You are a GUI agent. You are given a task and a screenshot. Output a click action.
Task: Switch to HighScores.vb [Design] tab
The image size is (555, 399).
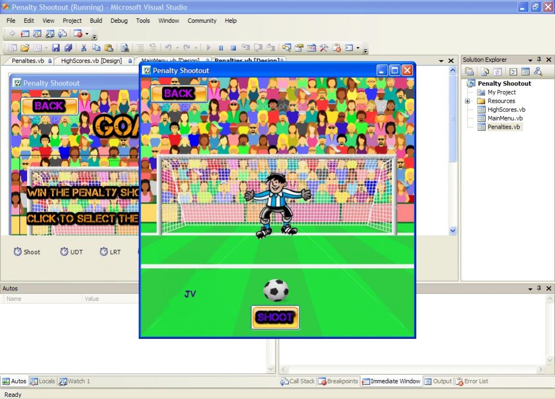(92, 61)
